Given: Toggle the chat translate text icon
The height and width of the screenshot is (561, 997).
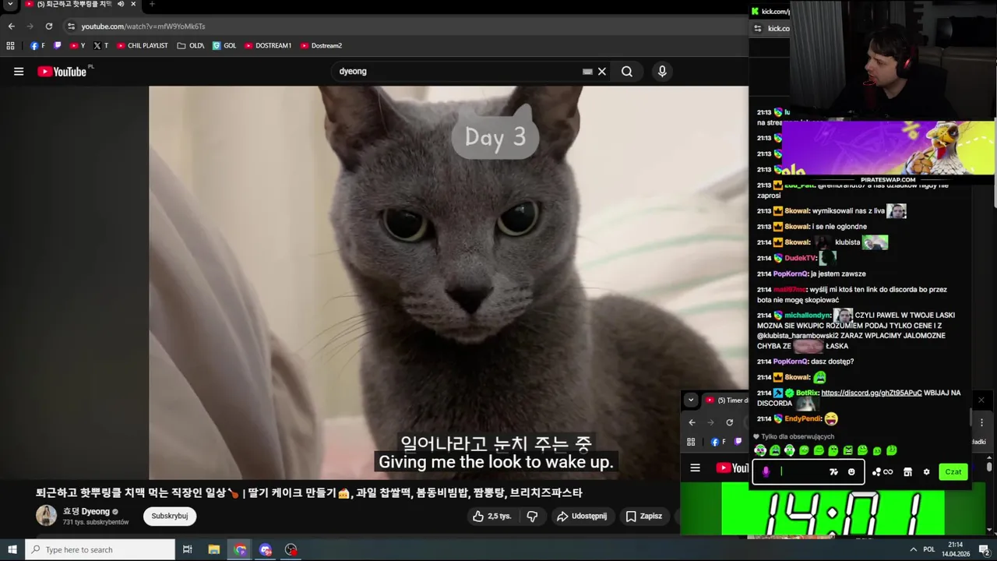Looking at the screenshot, I should click(833, 471).
